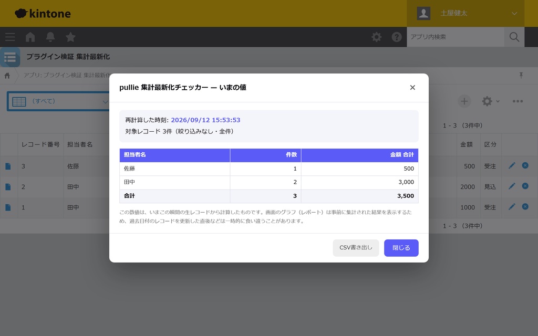Viewport: 538px width, 336px height.
Task: Click the app list icon beside プラグイン検証 title
Action: tap(10, 57)
